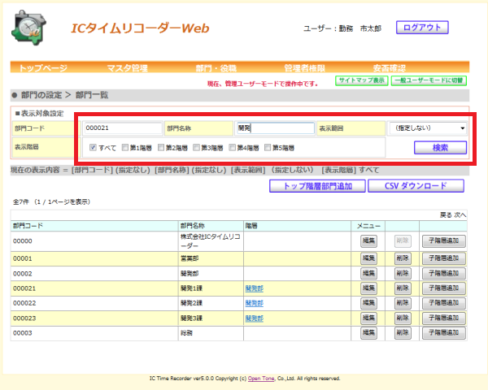
Task: Add child level to 00001 営業部
Action: tap(444, 258)
